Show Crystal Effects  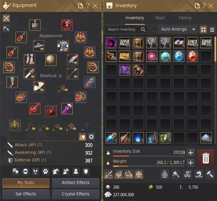(76, 194)
